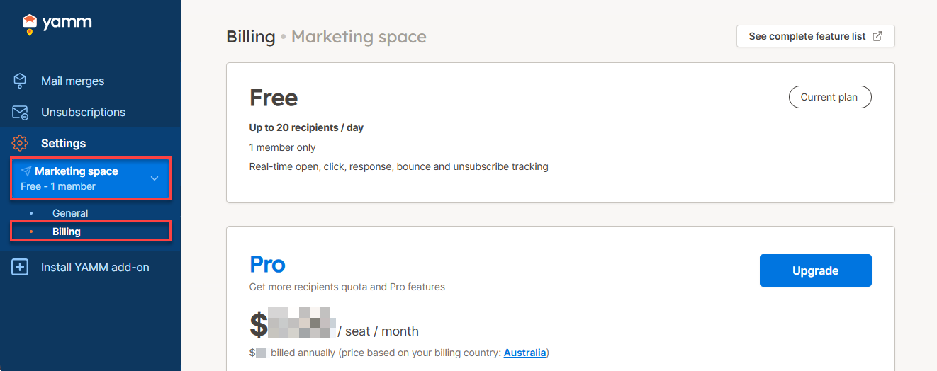Go to the Unsubscriptions page
Viewport: 937px width, 371px height.
click(83, 113)
